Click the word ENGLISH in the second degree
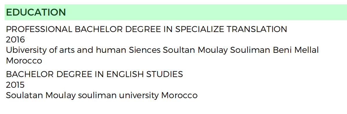The height and width of the screenshot is (114, 347). click(x=125, y=74)
